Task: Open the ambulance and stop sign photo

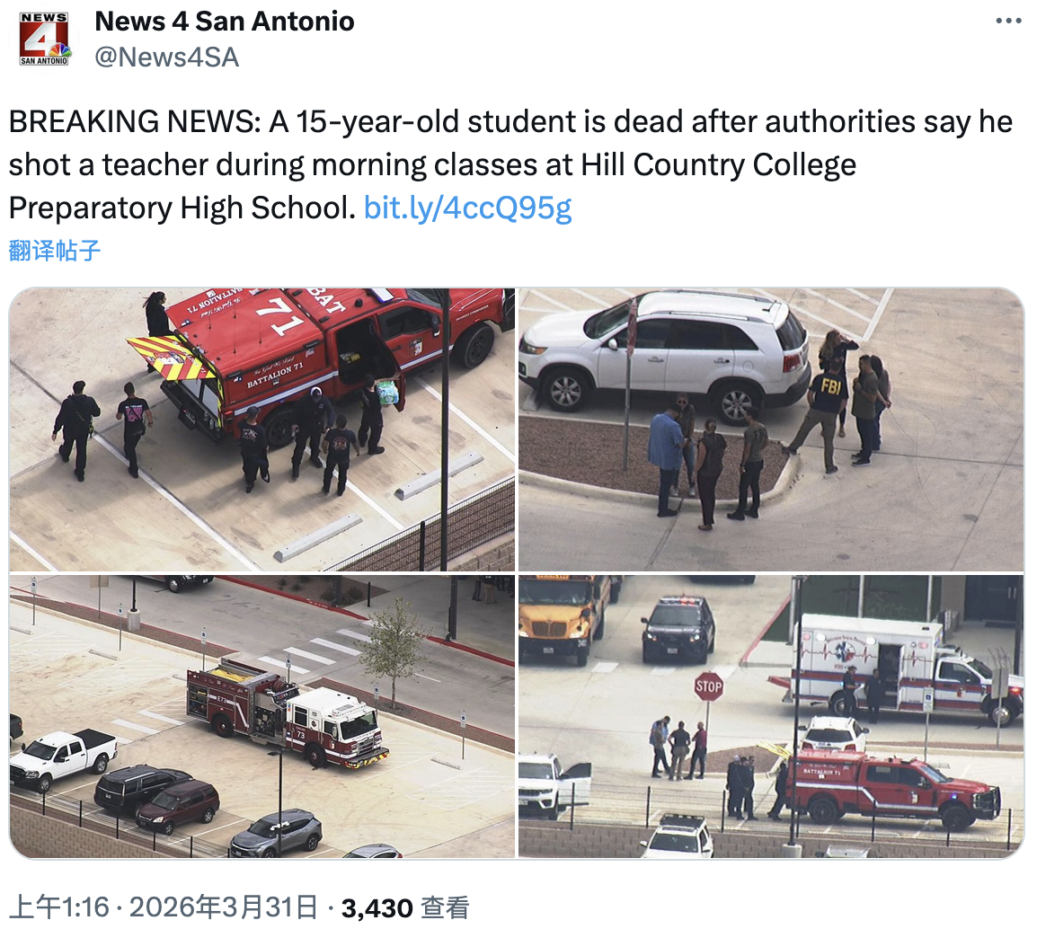Action: point(771,716)
